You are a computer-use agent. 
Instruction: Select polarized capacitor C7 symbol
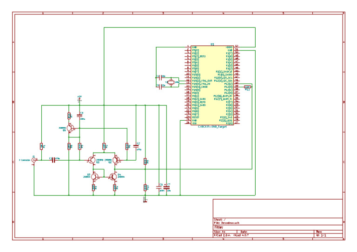(167, 187)
